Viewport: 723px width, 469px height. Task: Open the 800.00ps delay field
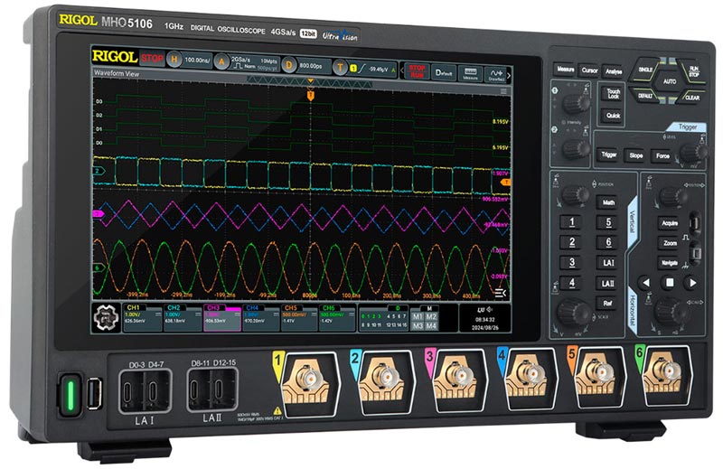click(313, 66)
